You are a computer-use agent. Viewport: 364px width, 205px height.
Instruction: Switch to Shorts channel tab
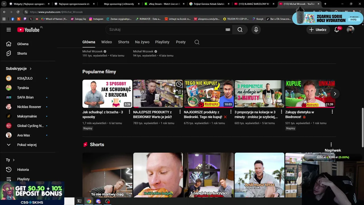click(x=124, y=42)
